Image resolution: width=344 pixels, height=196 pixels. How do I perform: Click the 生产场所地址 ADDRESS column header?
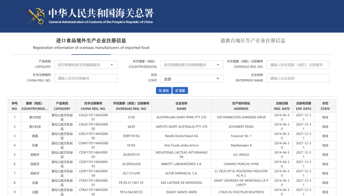pyautogui.click(x=241, y=106)
